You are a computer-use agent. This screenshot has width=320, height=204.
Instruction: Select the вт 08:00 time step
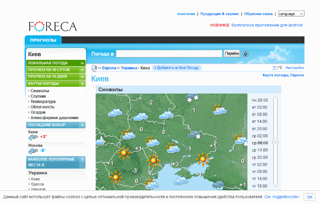[x=260, y=114]
